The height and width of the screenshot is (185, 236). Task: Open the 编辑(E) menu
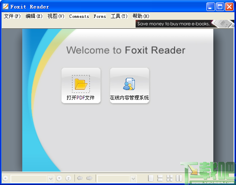click(x=34, y=16)
